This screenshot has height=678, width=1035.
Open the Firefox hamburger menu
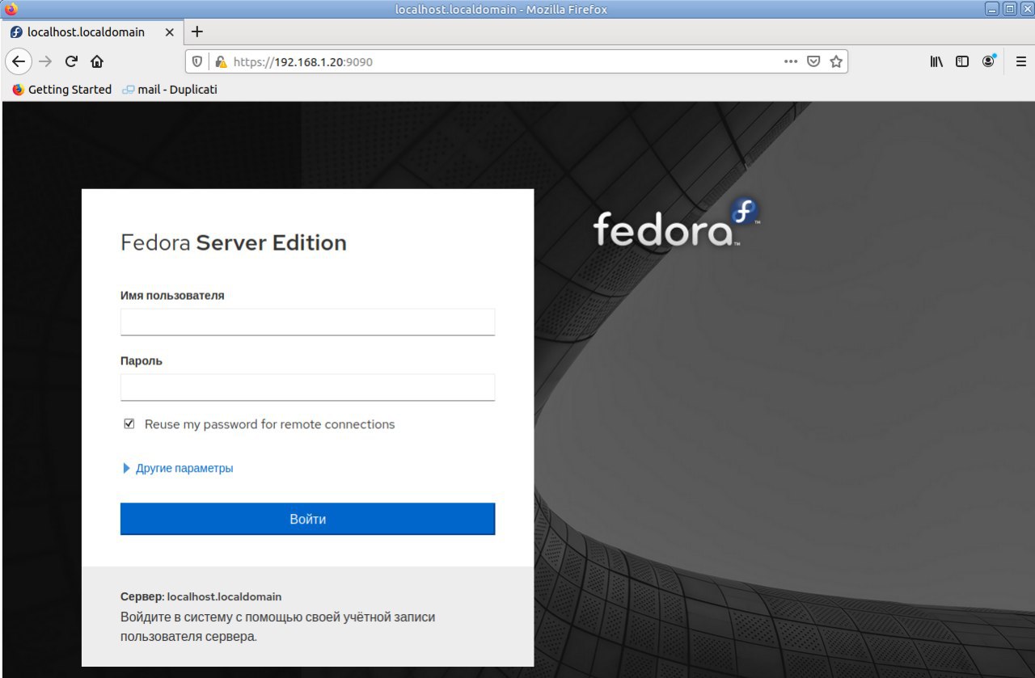(1020, 61)
